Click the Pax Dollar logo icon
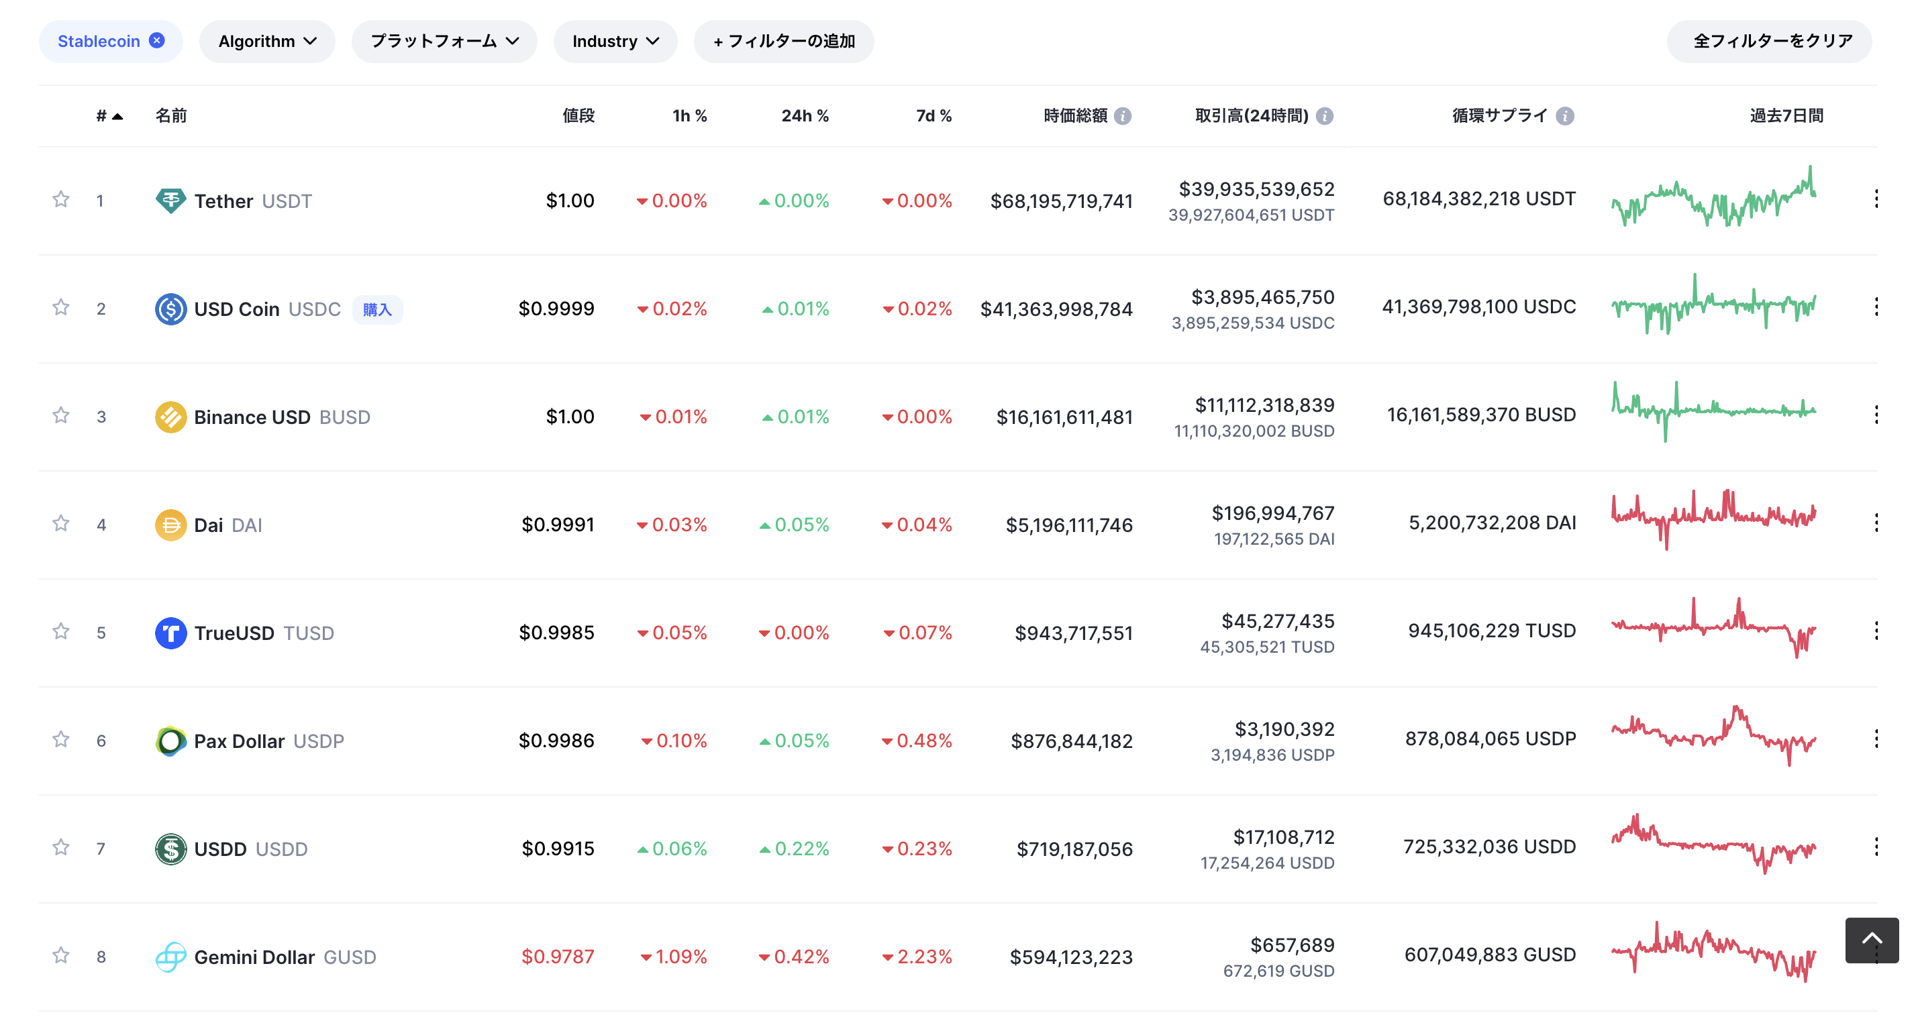This screenshot has height=1021, width=1918. pos(170,741)
